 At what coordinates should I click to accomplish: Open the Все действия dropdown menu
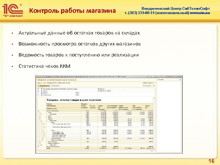point(148,86)
